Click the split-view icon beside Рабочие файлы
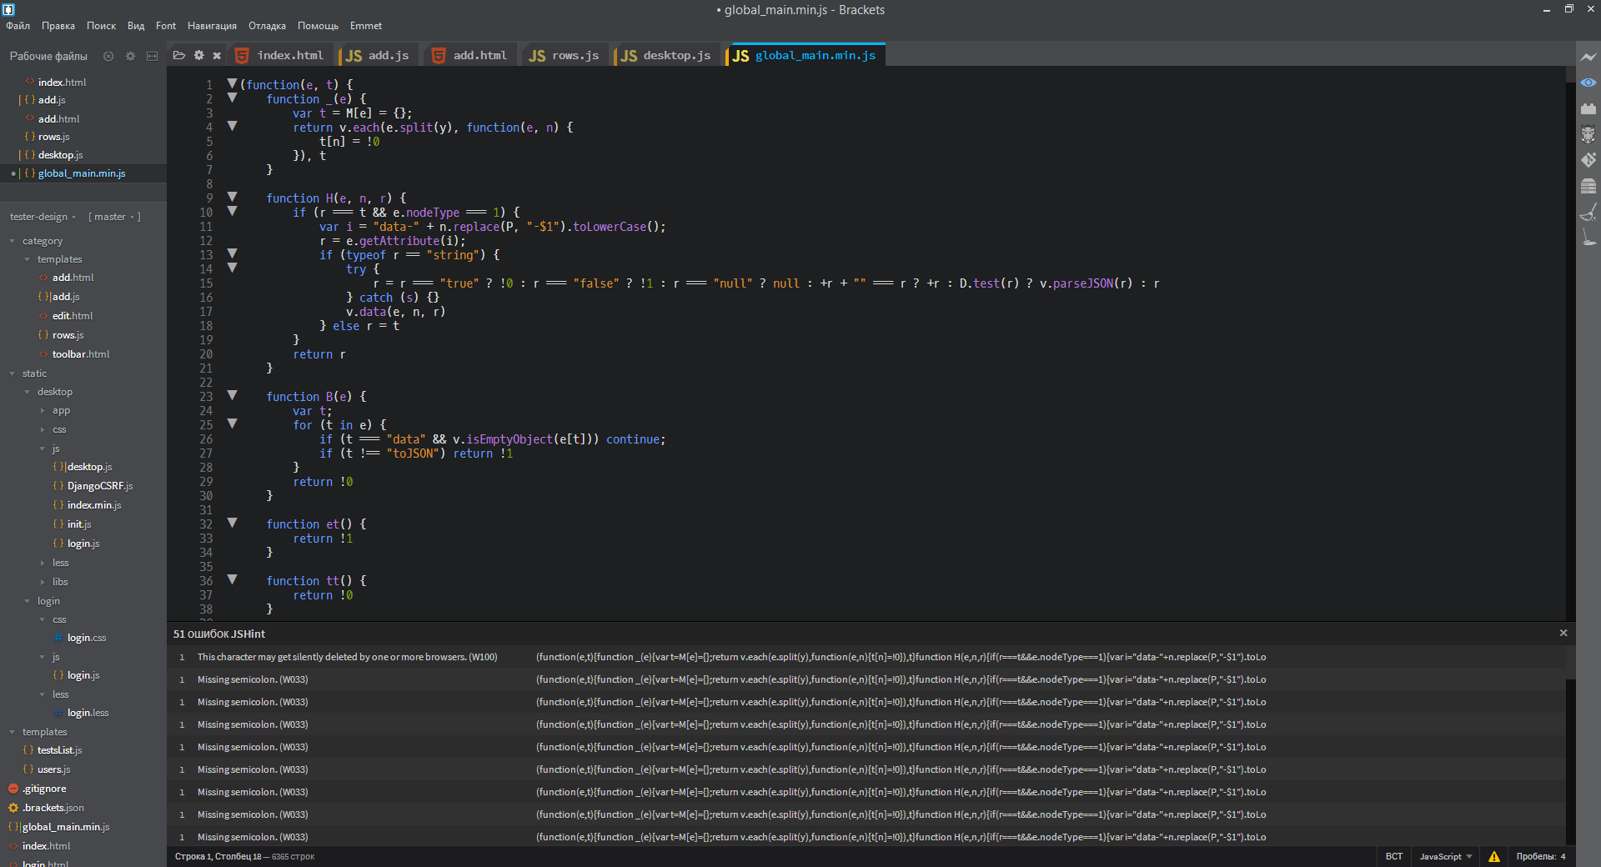 152,56
